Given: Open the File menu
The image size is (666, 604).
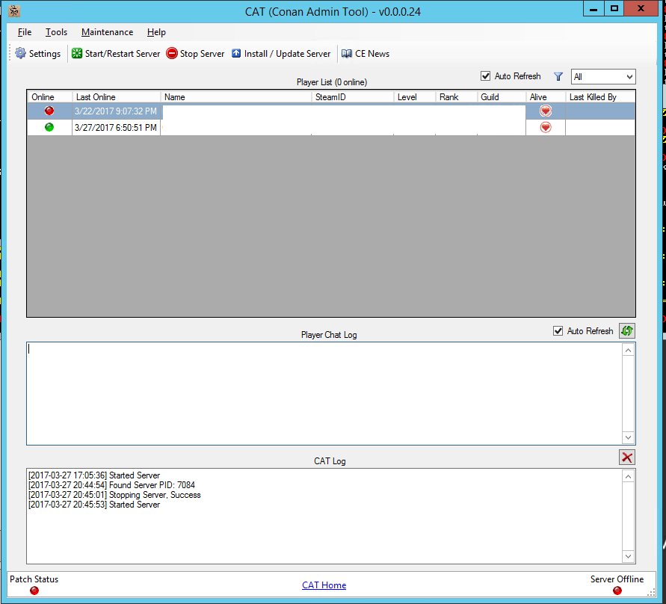Looking at the screenshot, I should click(x=25, y=32).
